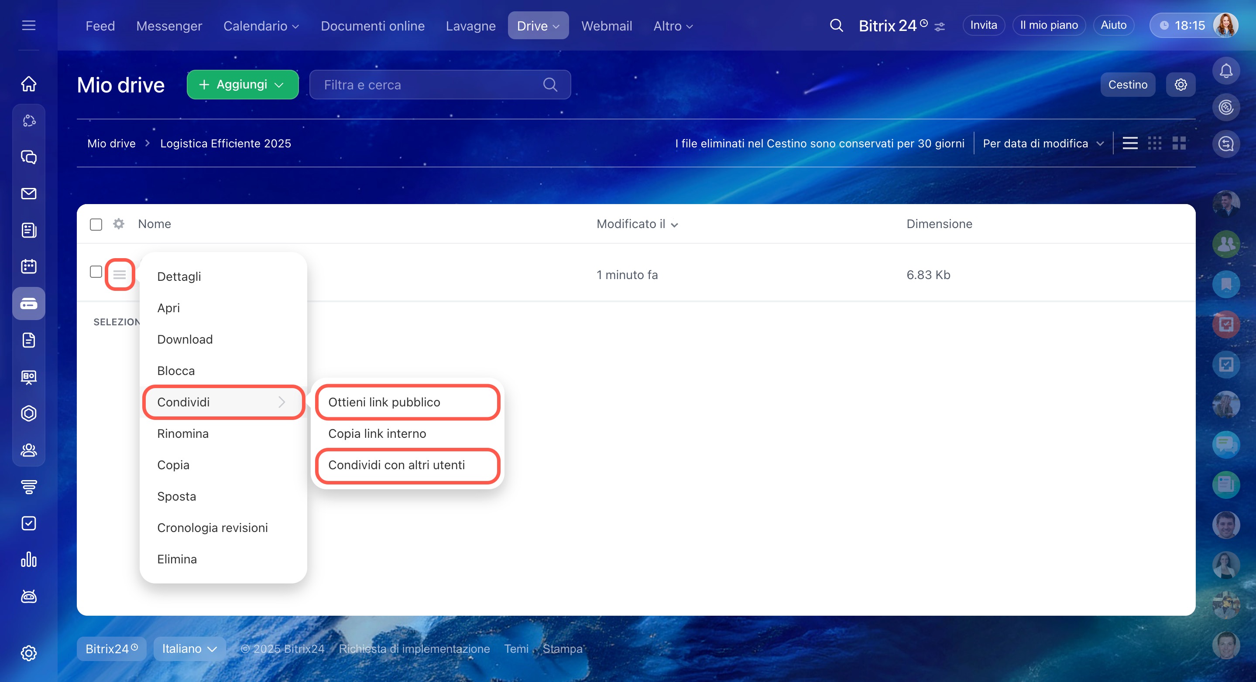Tick the select-all checkbox in header
The height and width of the screenshot is (682, 1256).
click(96, 224)
